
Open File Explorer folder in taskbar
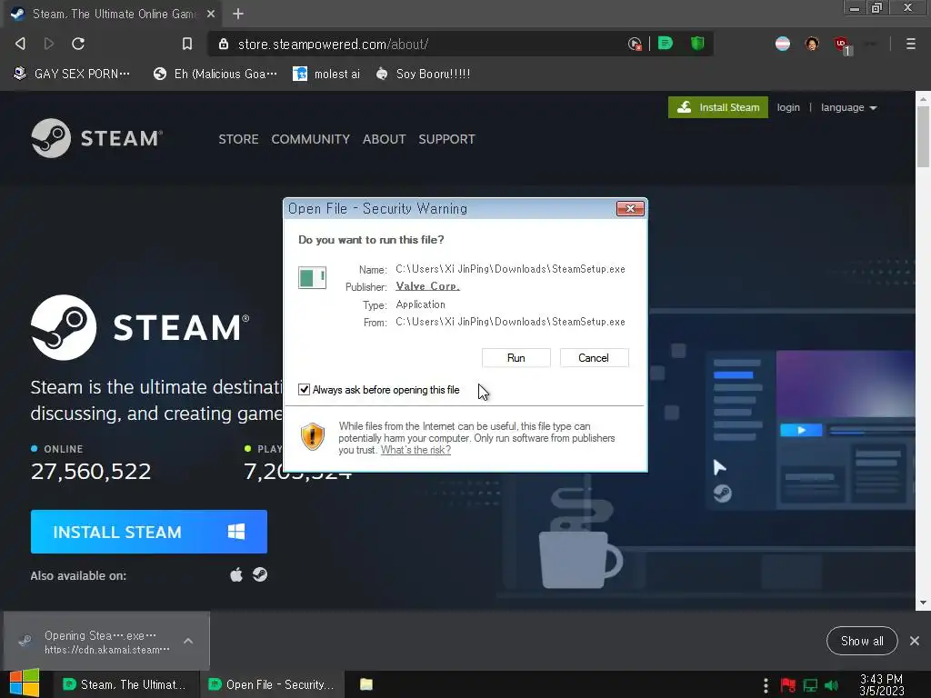(x=366, y=684)
